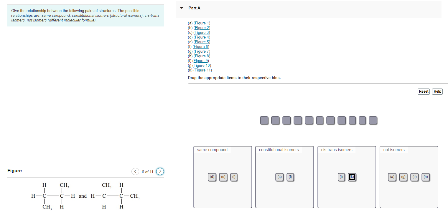Click an empty gray slot above the bins

(x=264, y=120)
